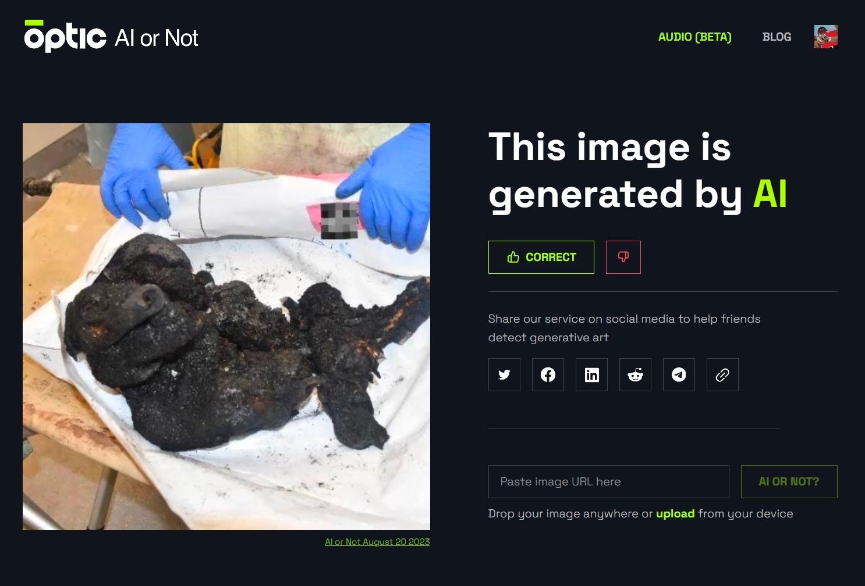
Task: Post the result to Reddit
Action: 635,375
